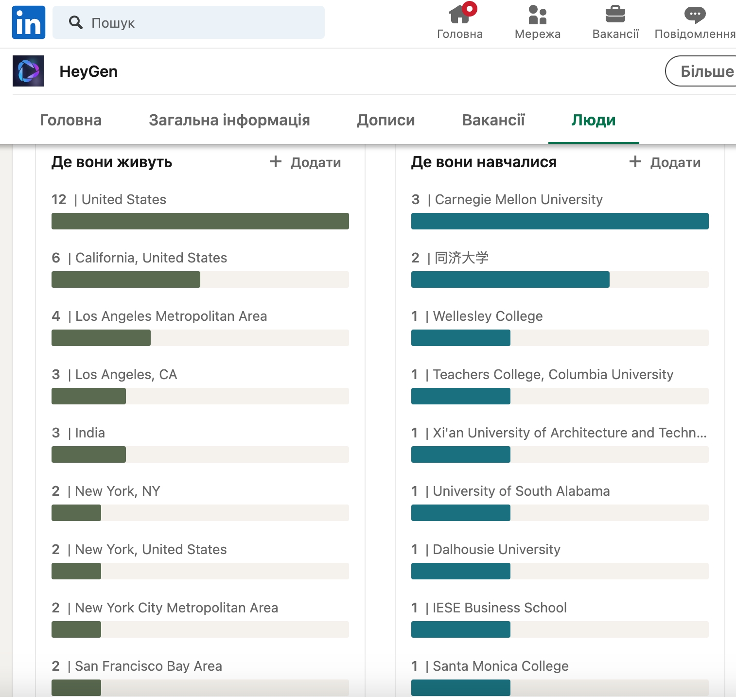Image resolution: width=736 pixels, height=697 pixels.
Task: Select the New York, NY bar
Action: pos(200,513)
